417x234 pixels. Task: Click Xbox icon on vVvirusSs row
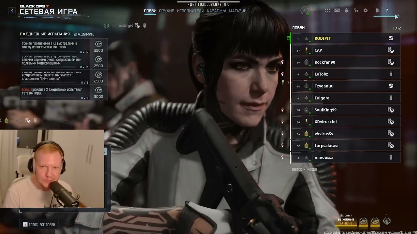click(x=391, y=134)
